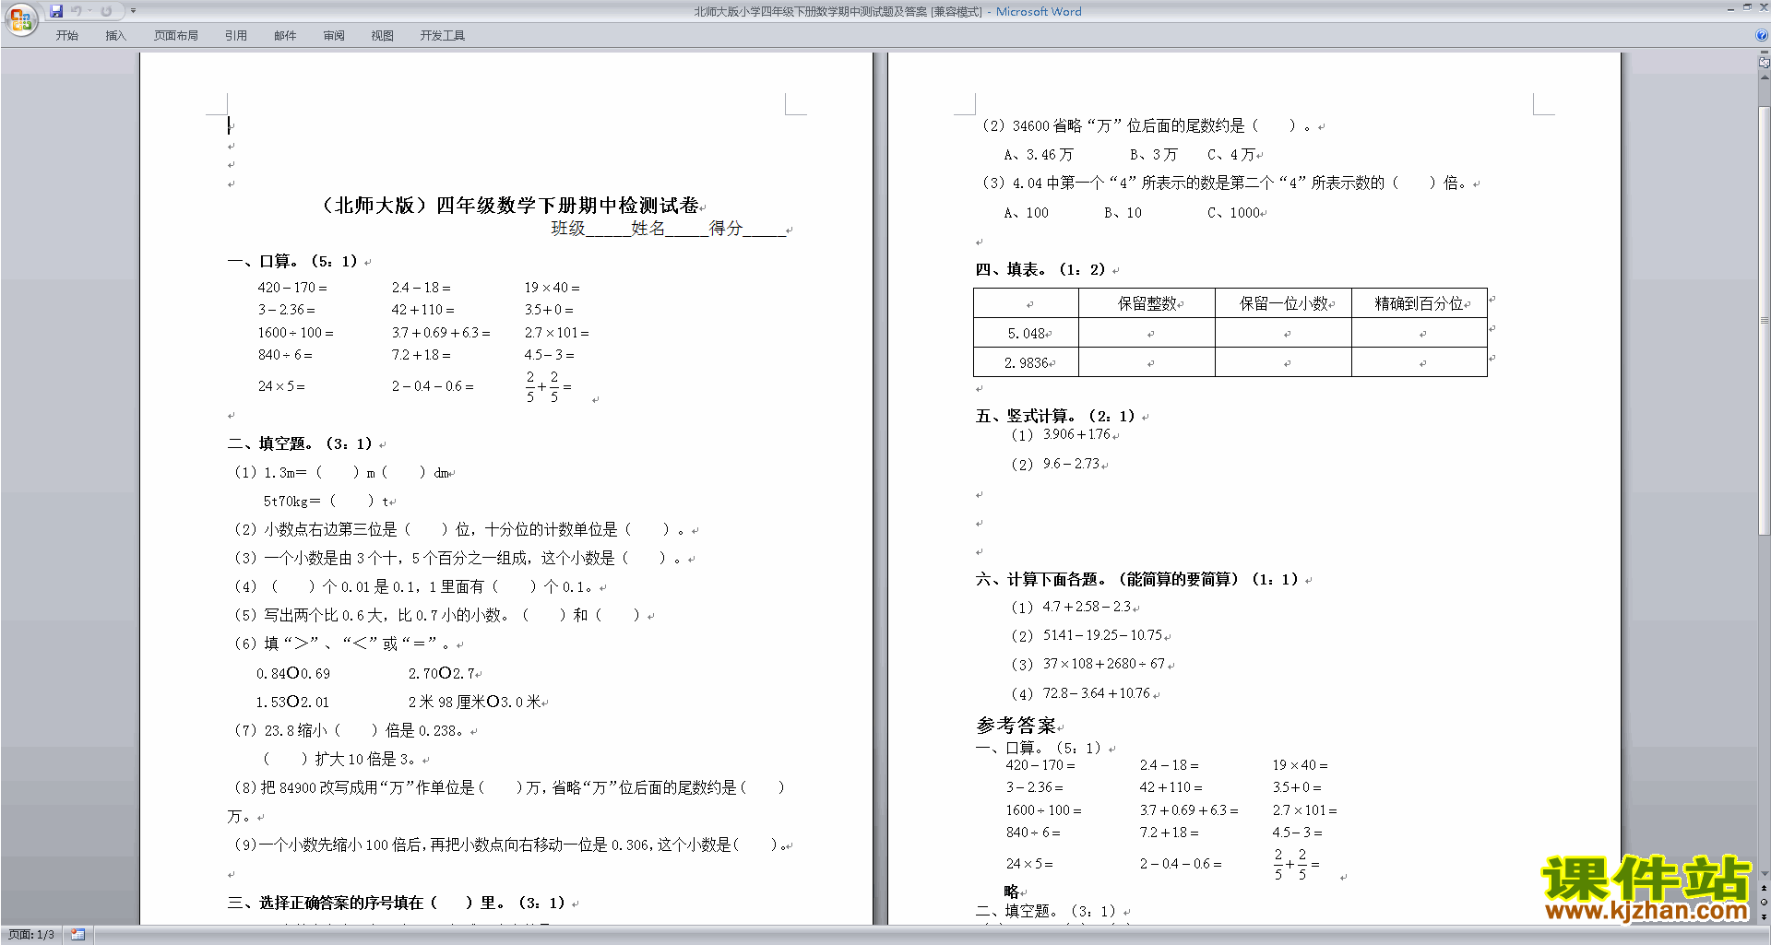Click table header cell 保留整数
Image resolution: width=1771 pixels, height=945 pixels.
(1147, 303)
